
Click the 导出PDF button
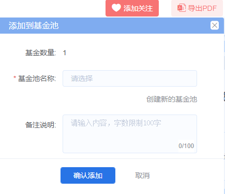(x=197, y=8)
